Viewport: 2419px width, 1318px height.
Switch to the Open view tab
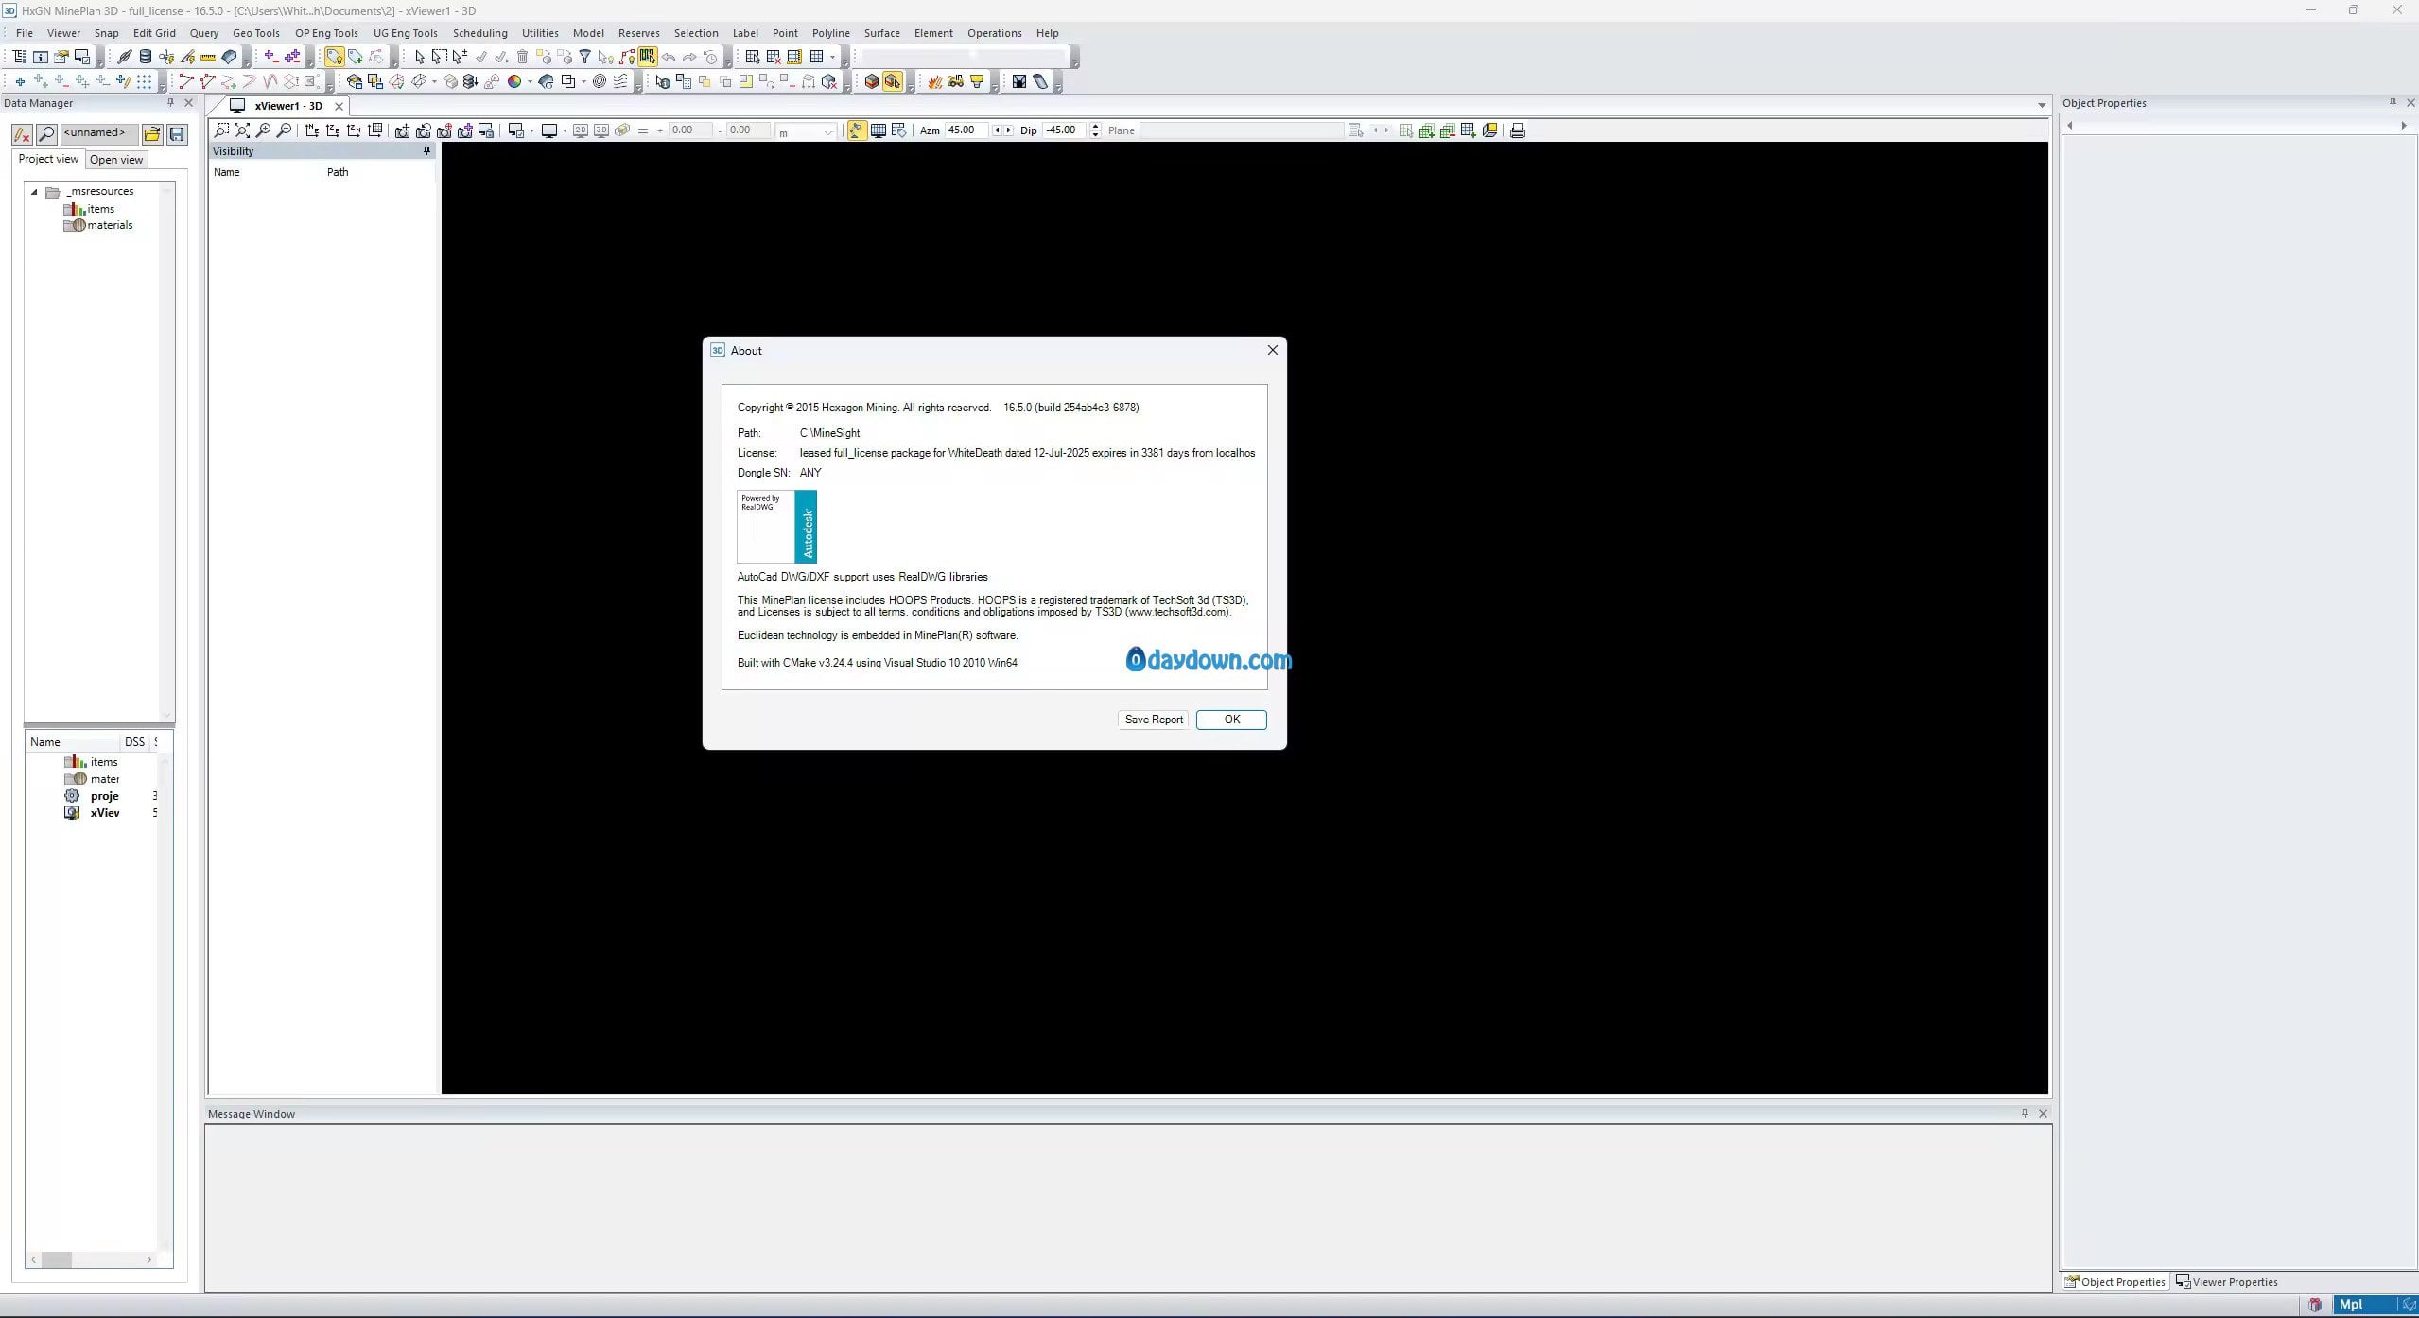[116, 160]
